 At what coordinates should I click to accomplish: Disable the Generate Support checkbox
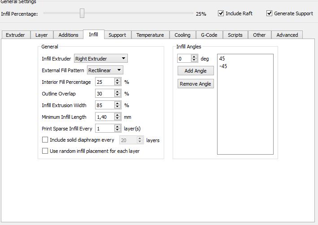coord(269,13)
